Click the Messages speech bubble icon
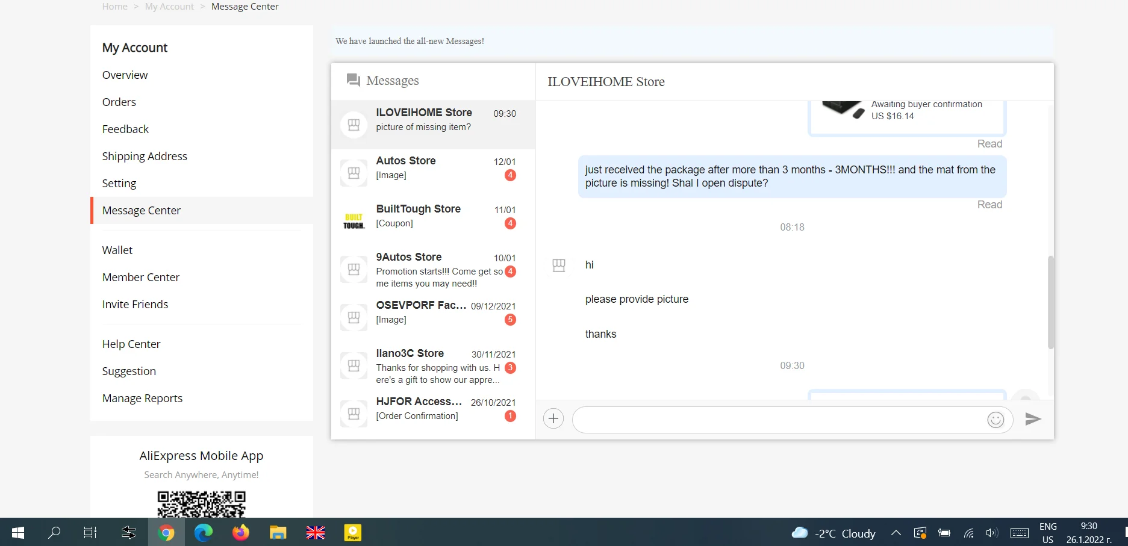 [354, 80]
